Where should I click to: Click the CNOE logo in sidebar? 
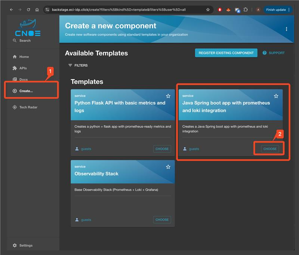[x=28, y=28]
